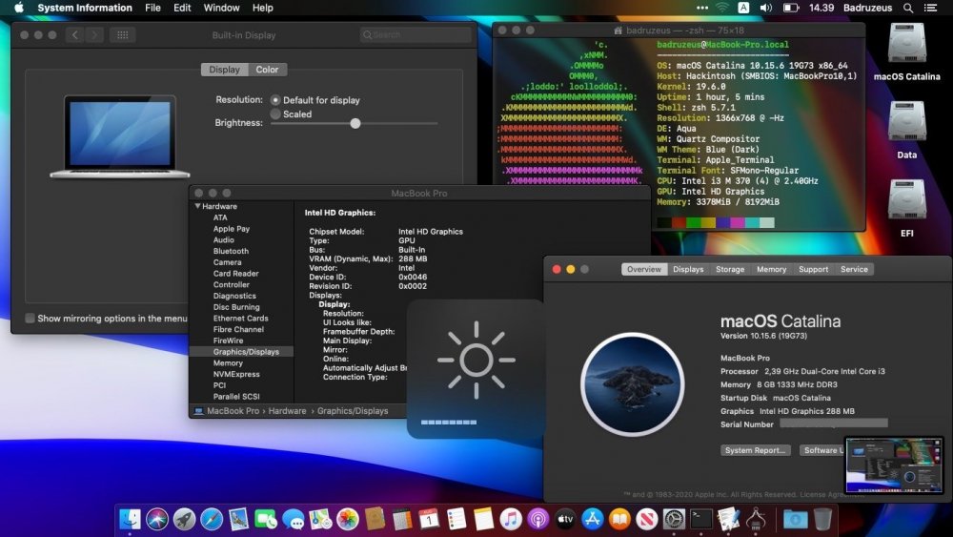The width and height of the screenshot is (953, 537).
Task: Open Launchpad rocket icon in dock
Action: 184,519
